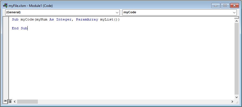This screenshot has width=242, height=107.
Task: Click the 'ParamArray' keyword in code
Action: pos(87,20)
